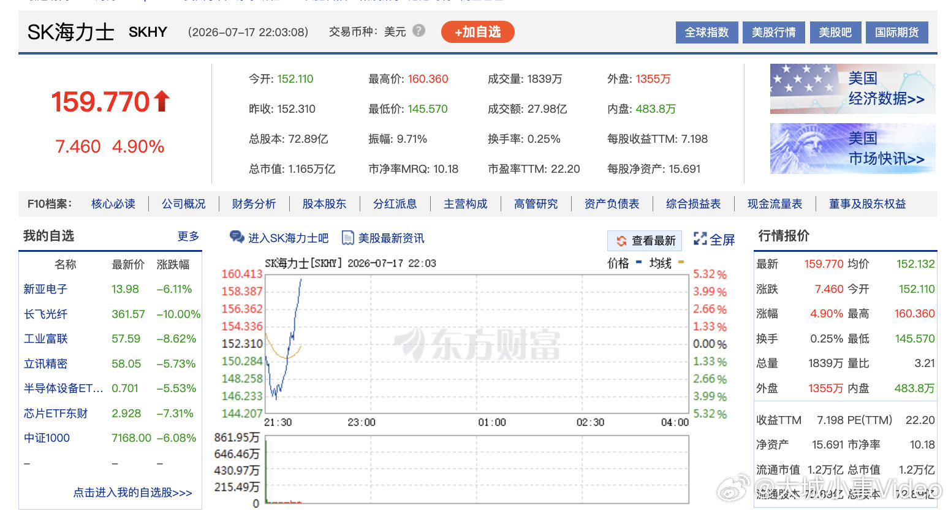Image resolution: width=951 pixels, height=511 pixels.
Task: Open 美国经济数据 banner
Action: tap(852, 89)
